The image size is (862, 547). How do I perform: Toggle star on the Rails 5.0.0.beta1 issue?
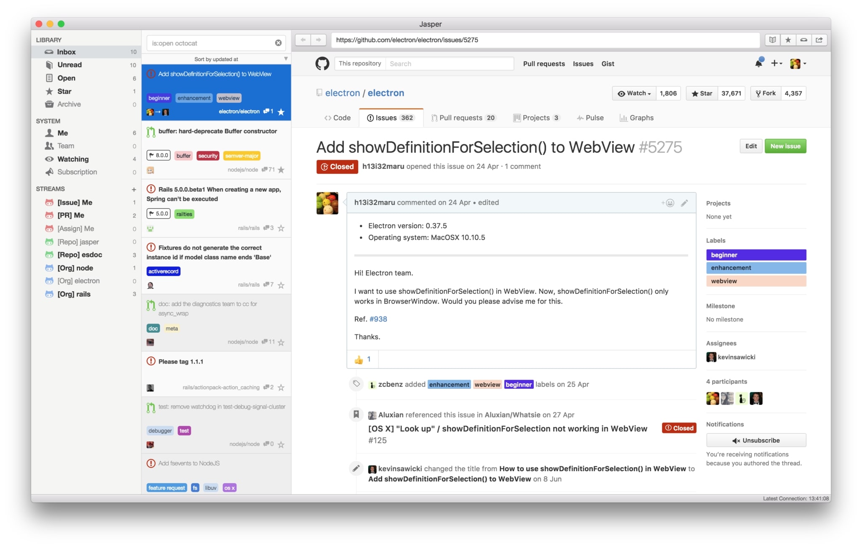[x=281, y=228]
